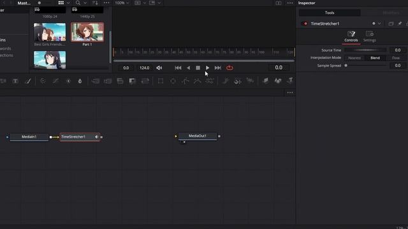Expand media pool view options chevron

(68, 3)
